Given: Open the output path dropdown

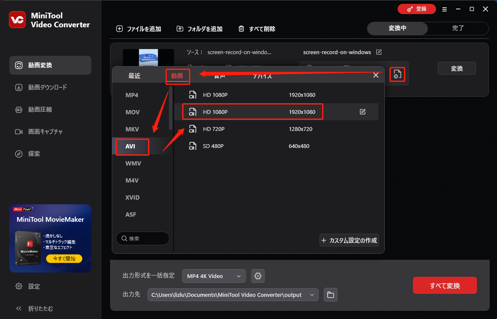Looking at the screenshot, I should [233, 295].
